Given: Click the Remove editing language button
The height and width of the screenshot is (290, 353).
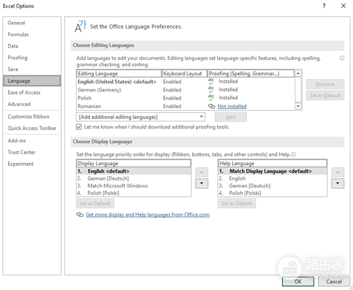Looking at the screenshot, I should pyautogui.click(x=325, y=84).
